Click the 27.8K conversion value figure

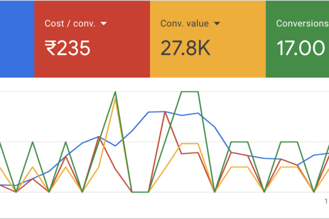(186, 48)
